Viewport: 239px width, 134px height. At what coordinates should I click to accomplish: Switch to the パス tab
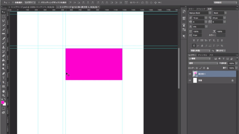coord(211,55)
